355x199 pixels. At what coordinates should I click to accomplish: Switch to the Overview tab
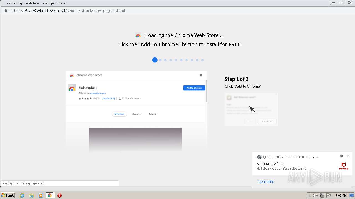point(120,114)
